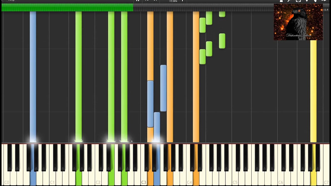Click the Distinctive Falcon thumbnail image

point(298,22)
